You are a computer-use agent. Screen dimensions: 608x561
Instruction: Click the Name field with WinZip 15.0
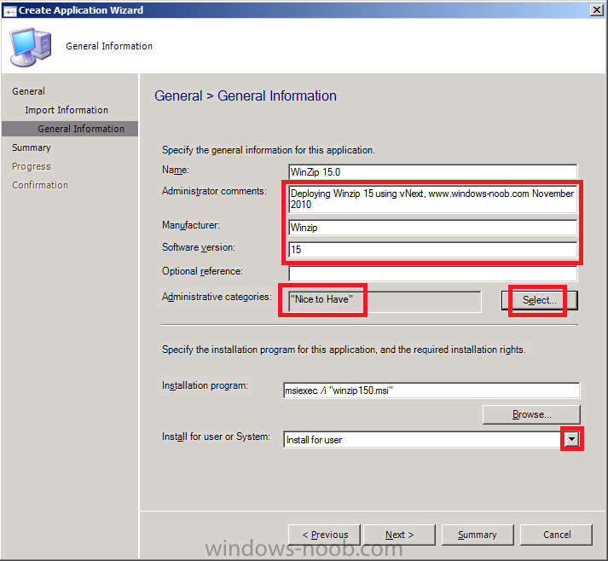(432, 171)
